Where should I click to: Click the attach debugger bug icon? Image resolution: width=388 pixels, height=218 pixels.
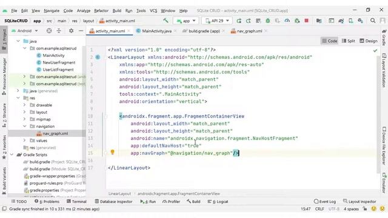pos(297,21)
